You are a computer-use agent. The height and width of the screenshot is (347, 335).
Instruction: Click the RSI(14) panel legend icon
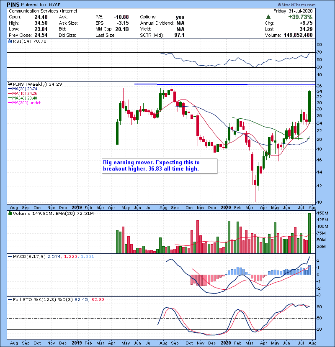(x=10, y=41)
